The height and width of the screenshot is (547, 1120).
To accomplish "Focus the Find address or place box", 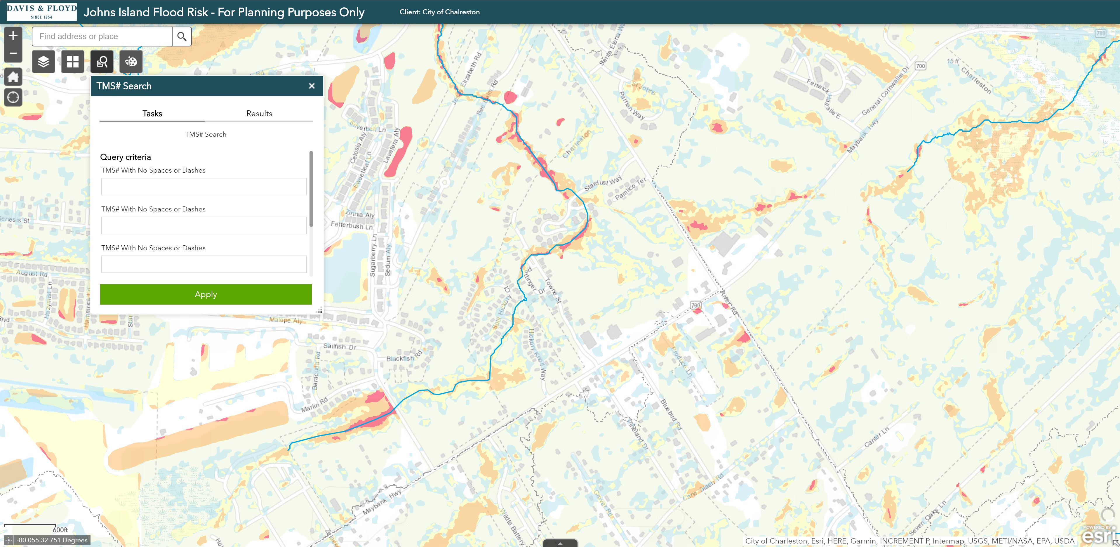I will click(x=102, y=37).
